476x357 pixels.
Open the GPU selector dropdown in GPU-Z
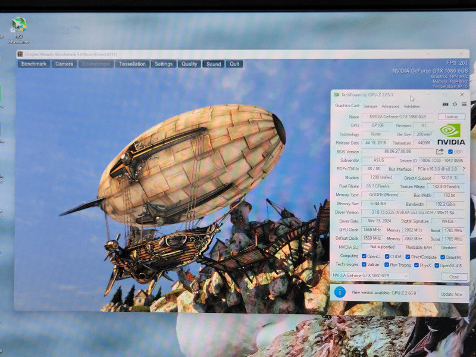click(x=370, y=275)
